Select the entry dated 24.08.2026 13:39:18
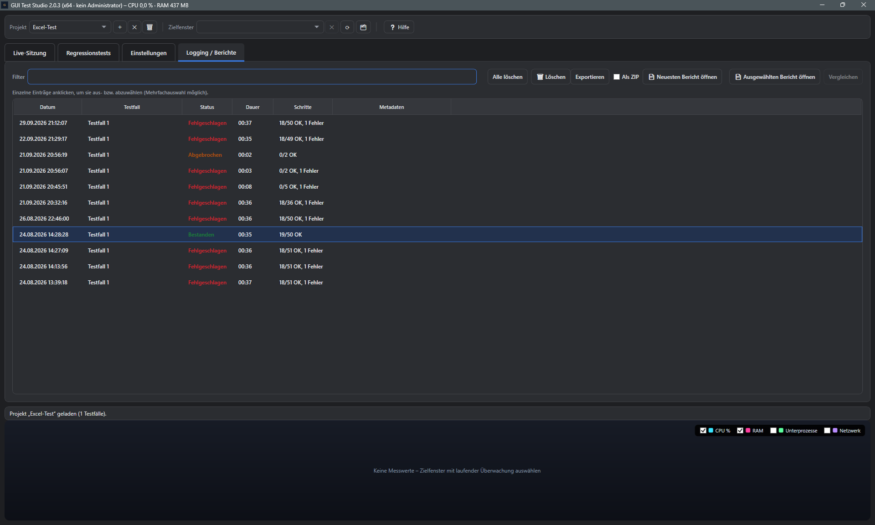The image size is (875, 525). (x=437, y=283)
